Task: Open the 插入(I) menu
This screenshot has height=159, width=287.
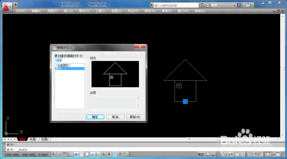Action: (x=68, y=11)
